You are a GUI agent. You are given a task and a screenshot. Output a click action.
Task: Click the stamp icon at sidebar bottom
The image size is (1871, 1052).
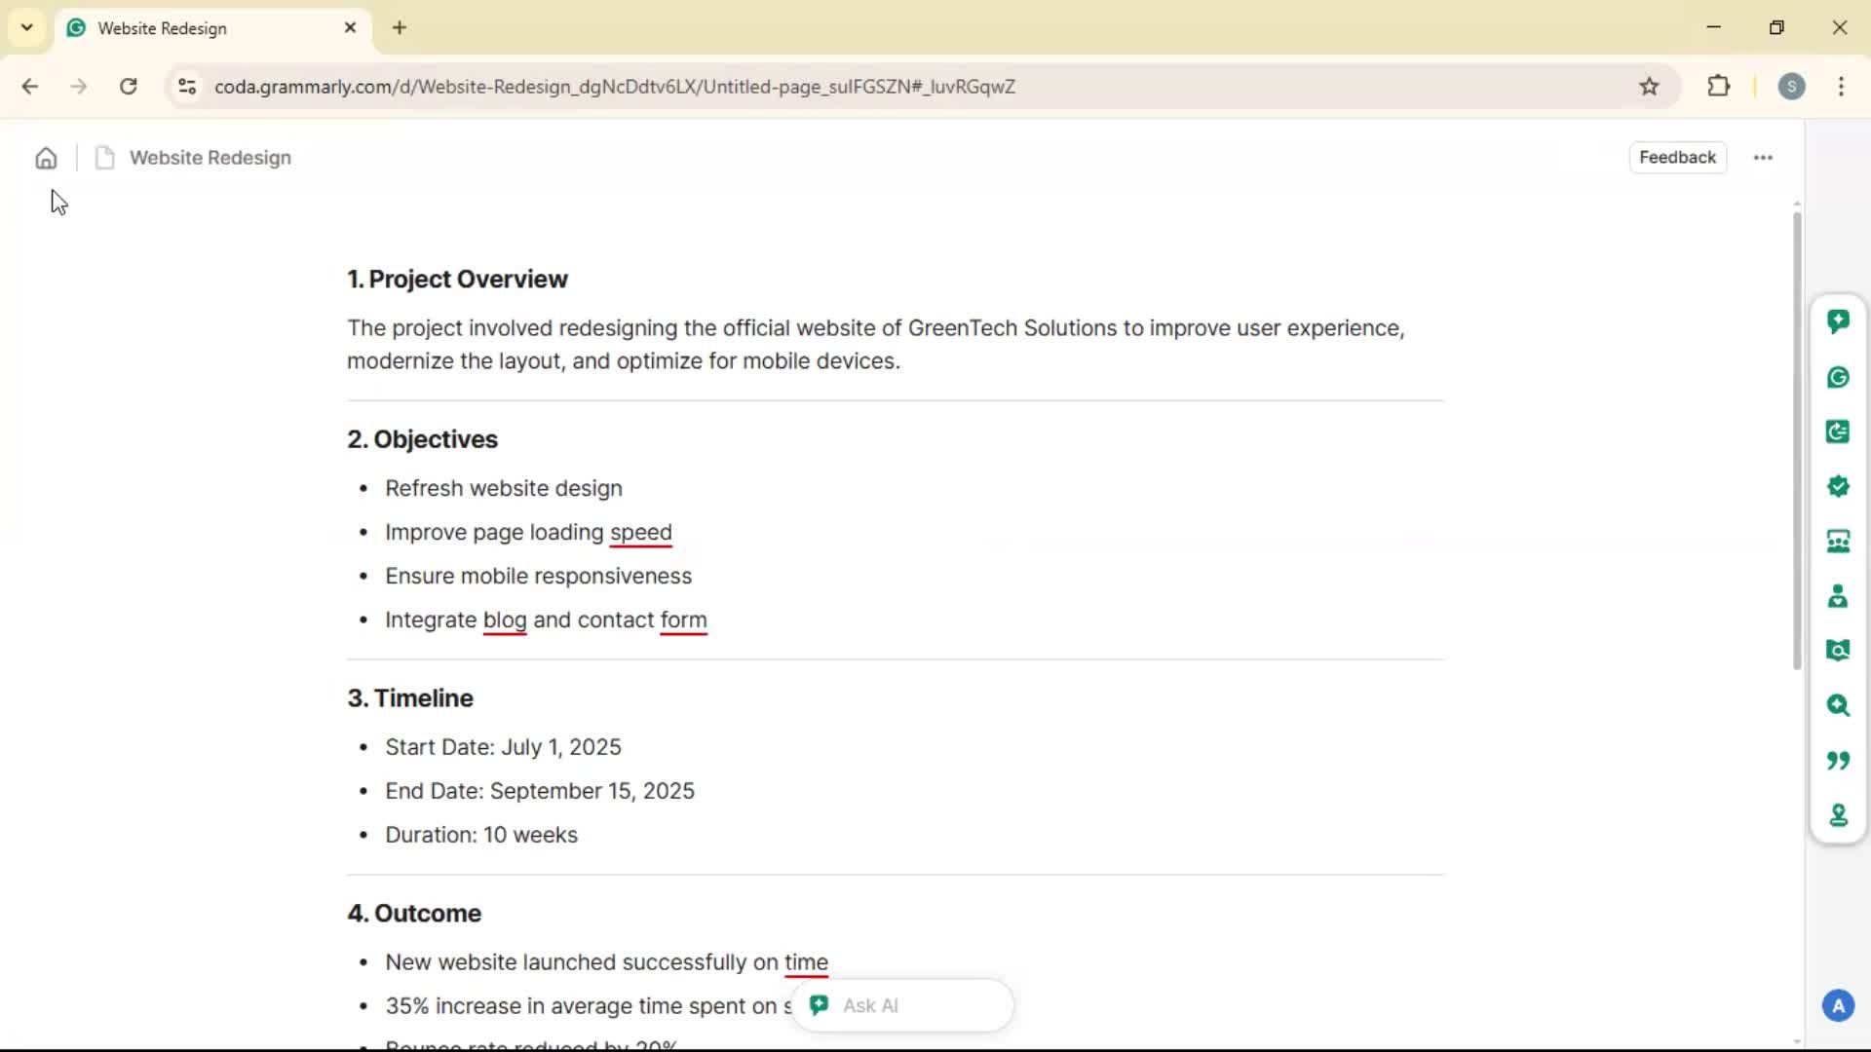point(1838,814)
